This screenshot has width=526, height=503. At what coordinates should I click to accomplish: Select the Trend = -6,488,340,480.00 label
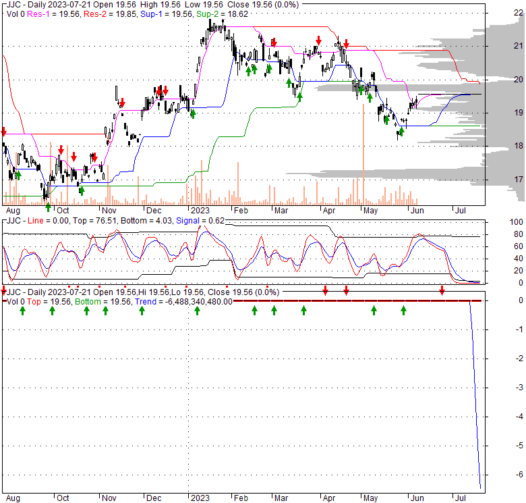tap(184, 302)
